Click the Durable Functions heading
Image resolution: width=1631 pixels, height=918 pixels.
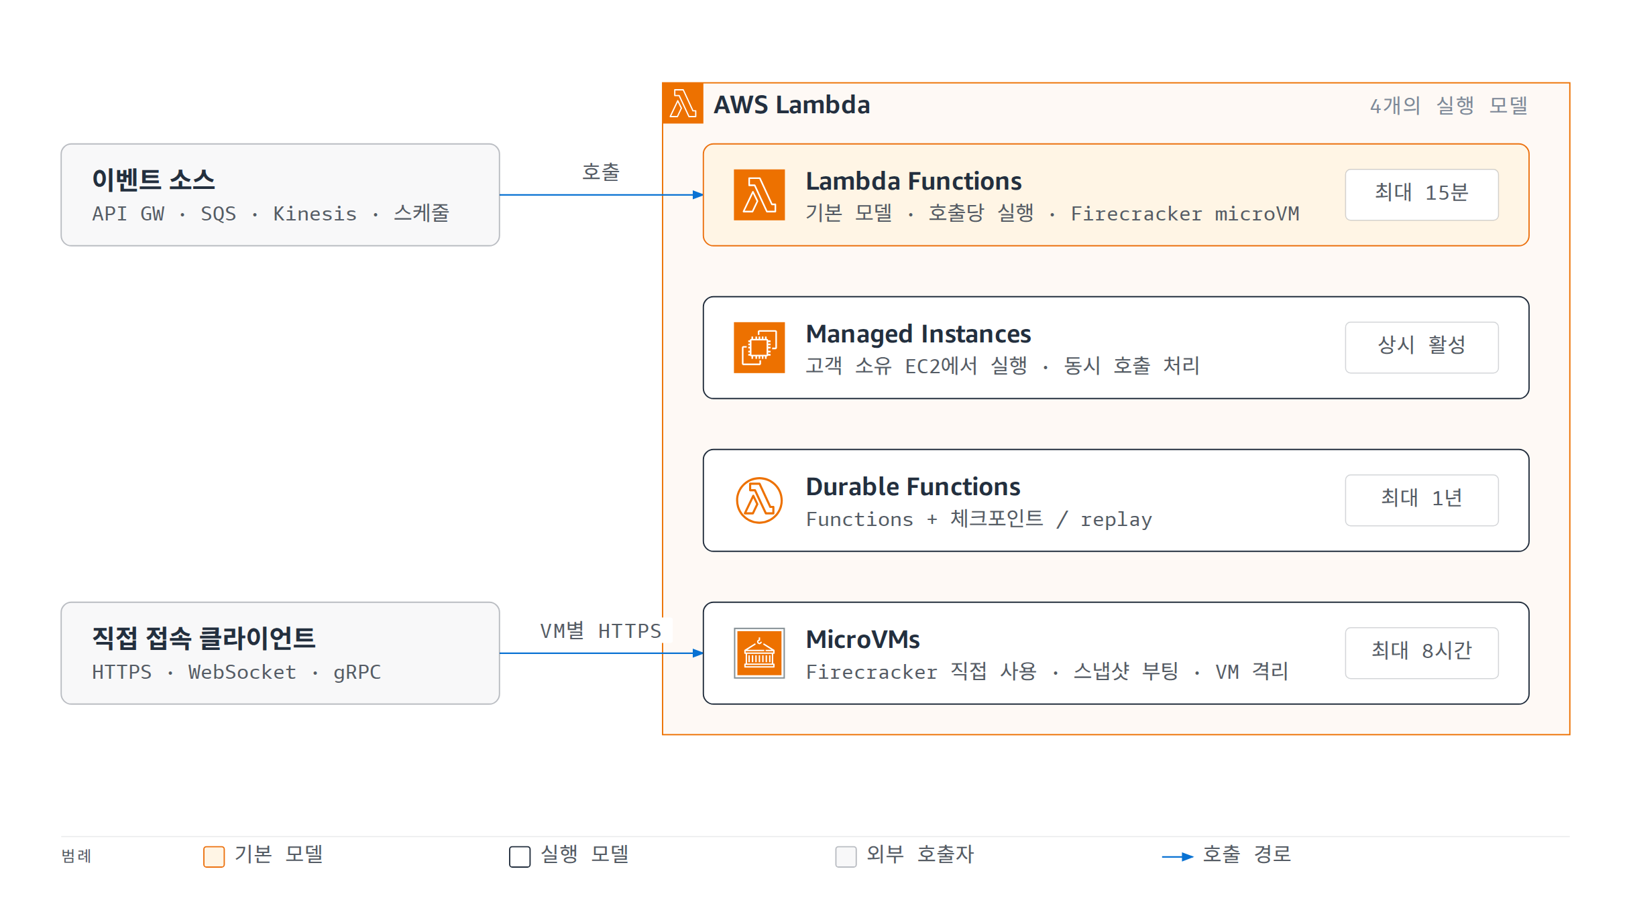(x=913, y=487)
